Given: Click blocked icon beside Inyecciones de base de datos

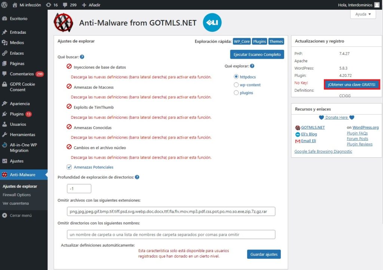Looking at the screenshot, I should point(69,66).
